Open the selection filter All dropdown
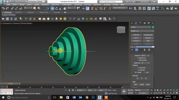The width and height of the screenshot is (179, 100). (x=28, y=8)
